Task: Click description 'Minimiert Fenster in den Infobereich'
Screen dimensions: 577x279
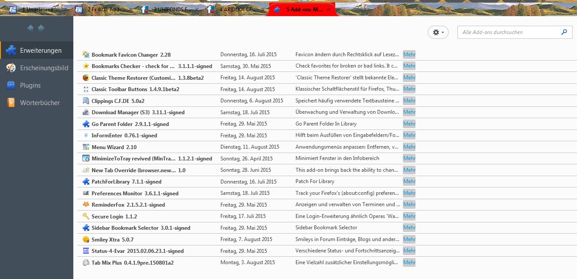Action: pos(337,159)
